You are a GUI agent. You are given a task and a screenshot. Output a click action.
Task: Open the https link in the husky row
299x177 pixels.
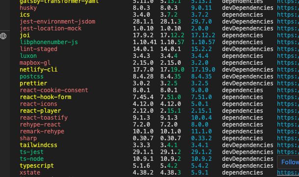tap(288, 8)
